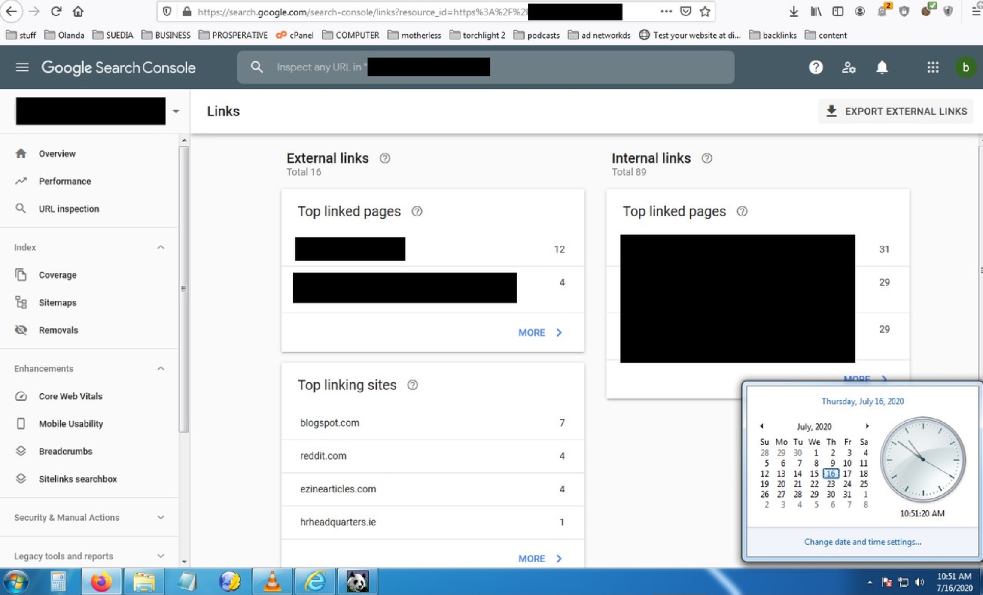Collapse the Index section
The width and height of the screenshot is (983, 595).
click(161, 247)
